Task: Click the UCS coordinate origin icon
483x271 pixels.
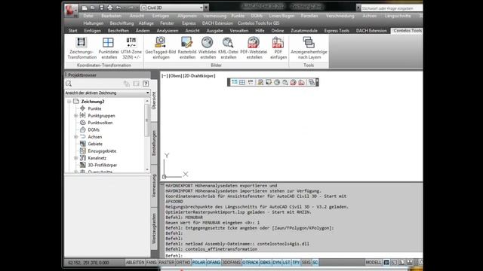Action: [x=165, y=176]
